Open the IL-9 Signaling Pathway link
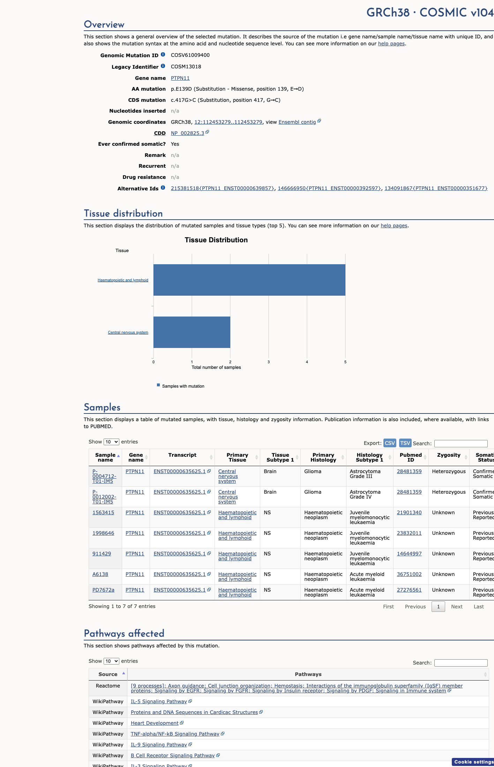The width and height of the screenshot is (494, 767). pos(159,745)
